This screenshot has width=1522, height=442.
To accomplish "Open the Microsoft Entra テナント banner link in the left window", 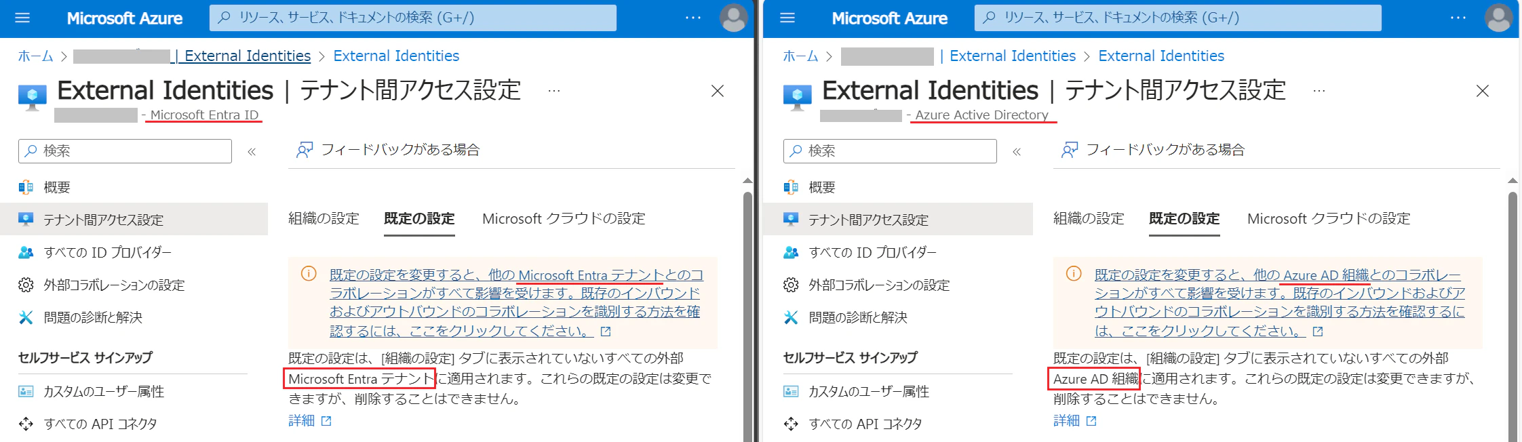I will tap(516, 302).
